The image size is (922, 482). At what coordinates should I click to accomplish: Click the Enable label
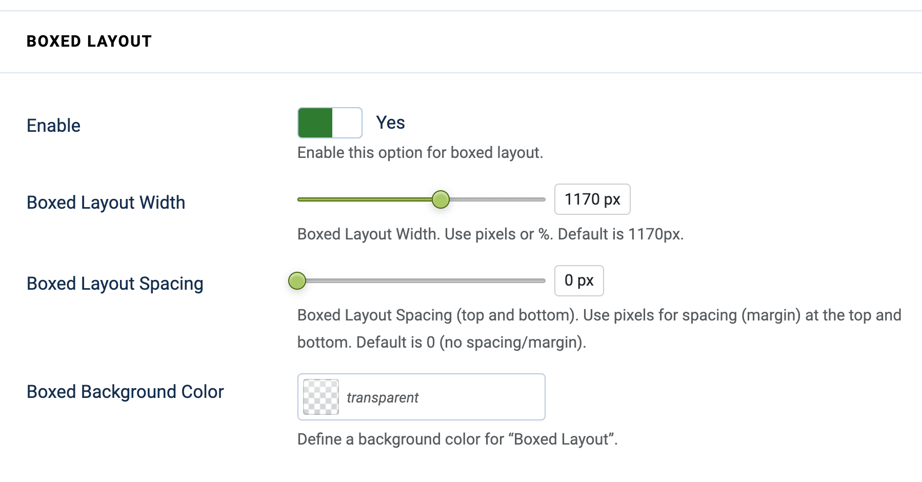(53, 125)
